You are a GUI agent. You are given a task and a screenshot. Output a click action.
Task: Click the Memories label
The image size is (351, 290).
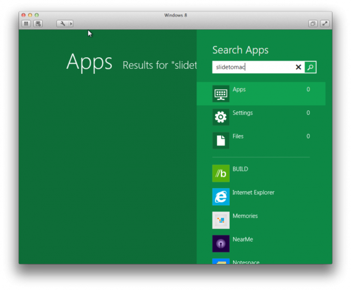(245, 216)
